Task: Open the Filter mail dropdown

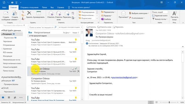Action: click(x=160, y=19)
